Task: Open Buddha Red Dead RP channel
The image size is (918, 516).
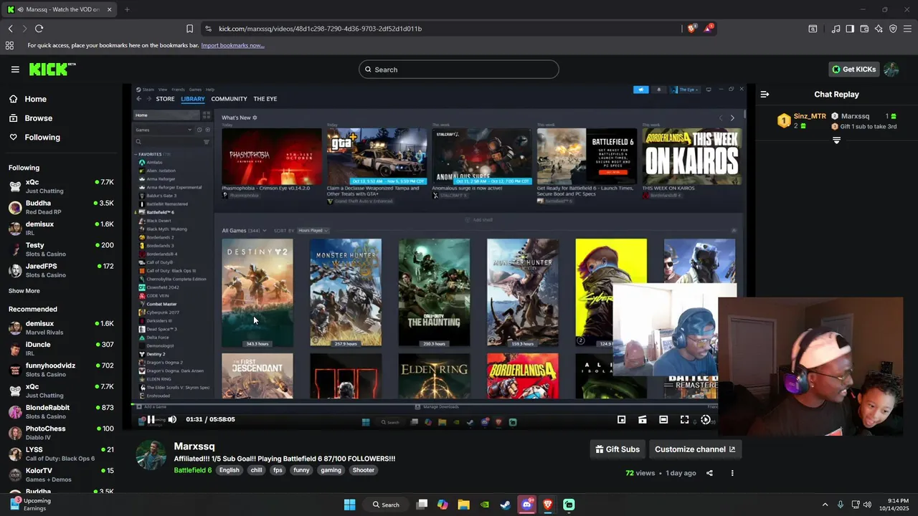Action: coord(61,208)
